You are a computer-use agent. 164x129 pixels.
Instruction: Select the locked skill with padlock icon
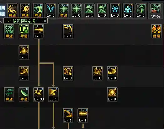[112, 72]
